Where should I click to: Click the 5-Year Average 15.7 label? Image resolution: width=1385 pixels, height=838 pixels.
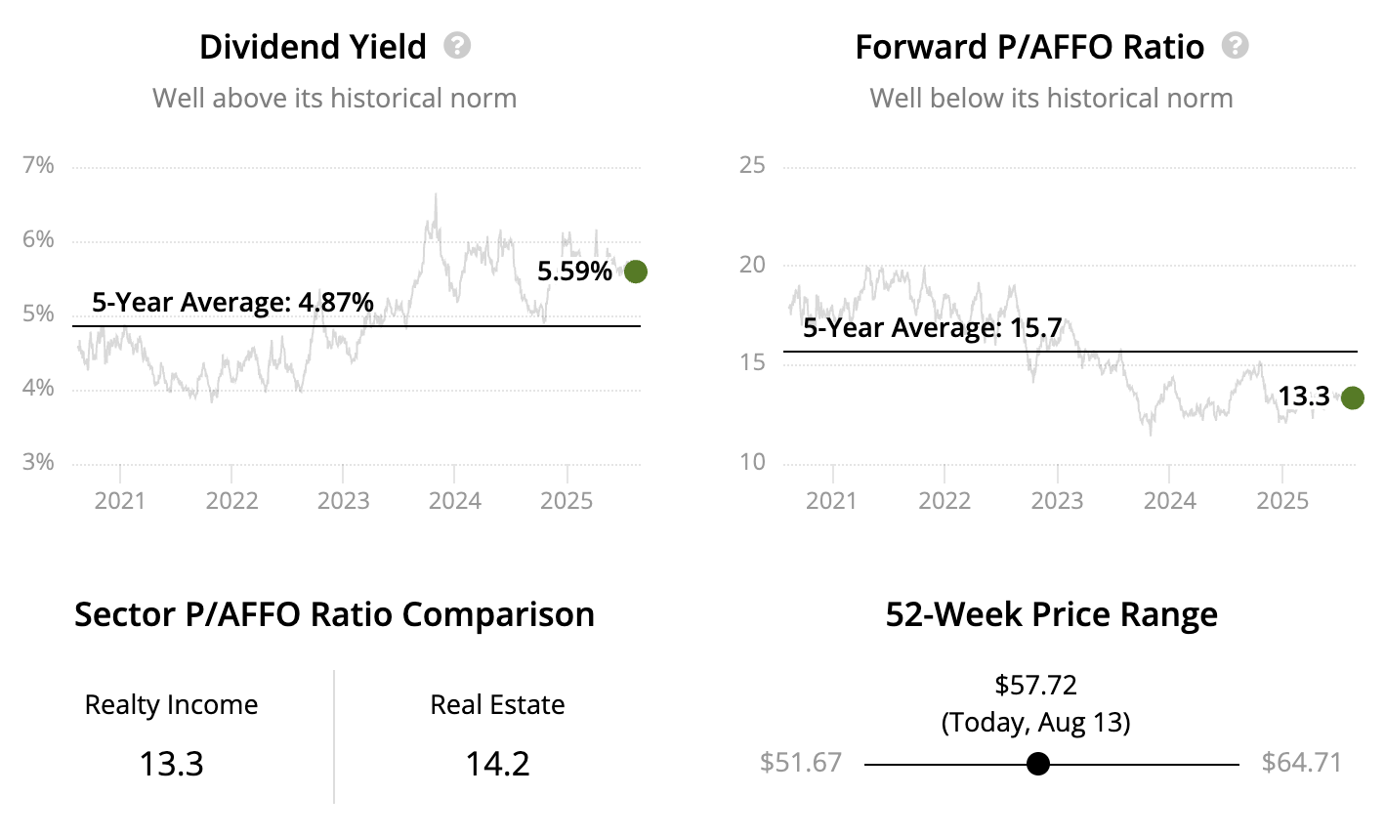tap(932, 327)
